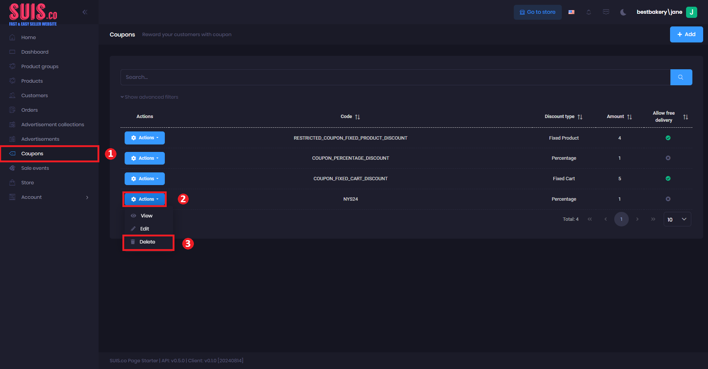Screen dimensions: 708x369
Task: Click Total: 4 text
Action: click(570, 219)
